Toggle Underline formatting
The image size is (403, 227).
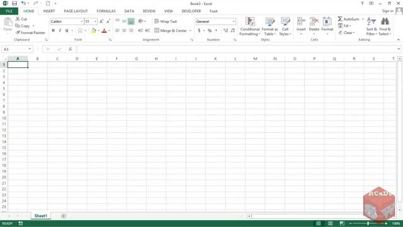[67, 31]
